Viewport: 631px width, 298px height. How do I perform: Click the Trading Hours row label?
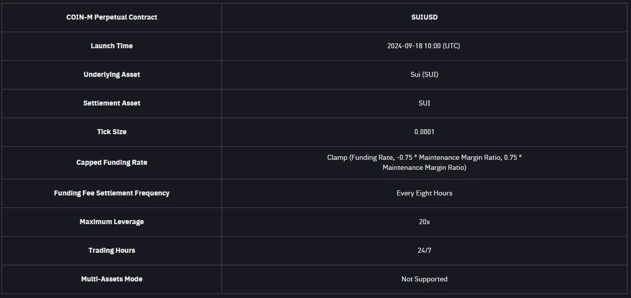(112, 250)
